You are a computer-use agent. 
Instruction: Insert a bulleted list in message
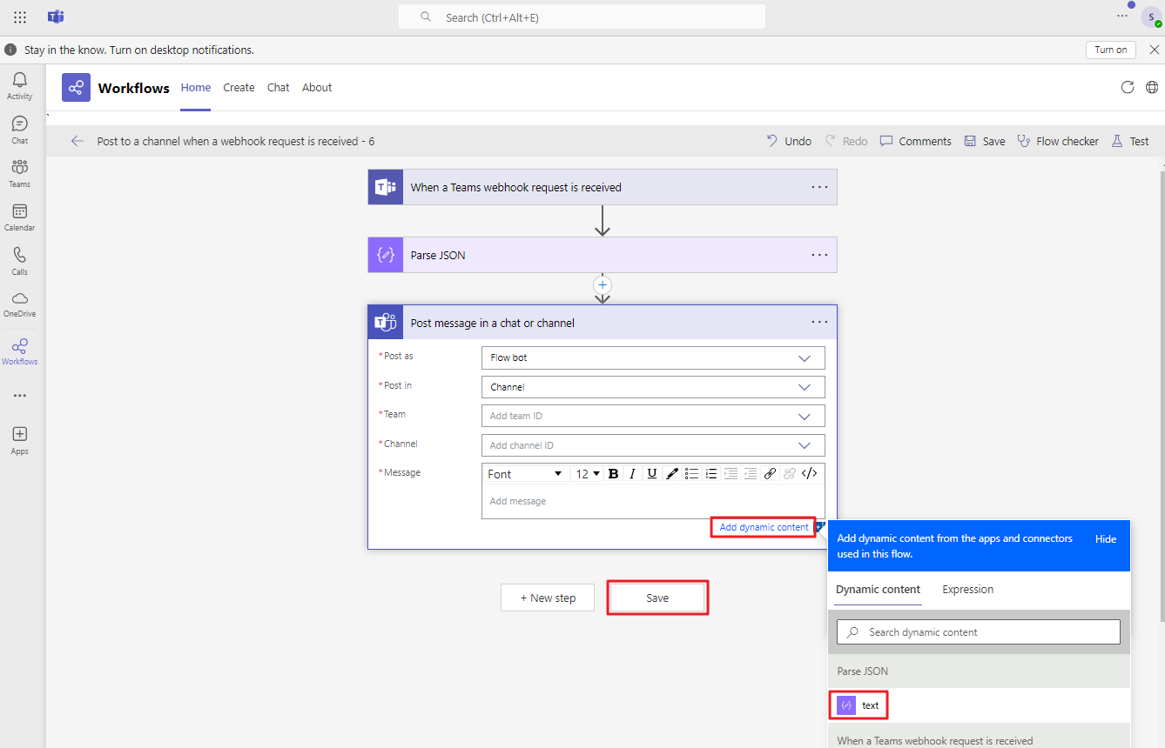(691, 474)
